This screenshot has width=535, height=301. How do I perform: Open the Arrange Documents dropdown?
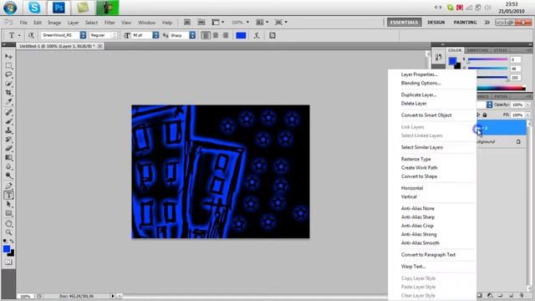point(262,23)
